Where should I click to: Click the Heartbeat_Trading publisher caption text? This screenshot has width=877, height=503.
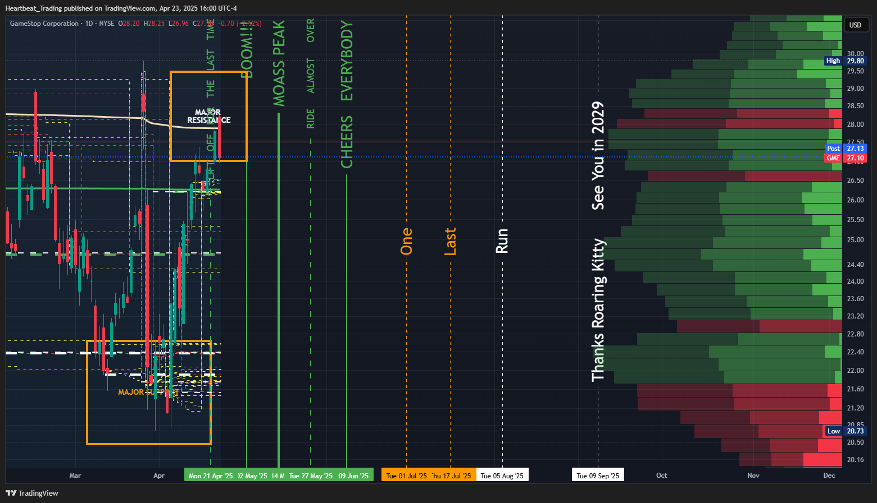[x=121, y=8]
